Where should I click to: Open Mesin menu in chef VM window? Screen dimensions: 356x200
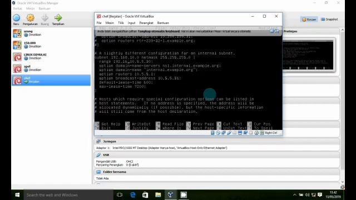(x=110, y=23)
